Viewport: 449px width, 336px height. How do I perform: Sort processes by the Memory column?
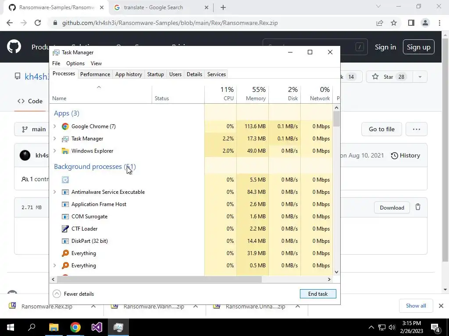[253, 94]
